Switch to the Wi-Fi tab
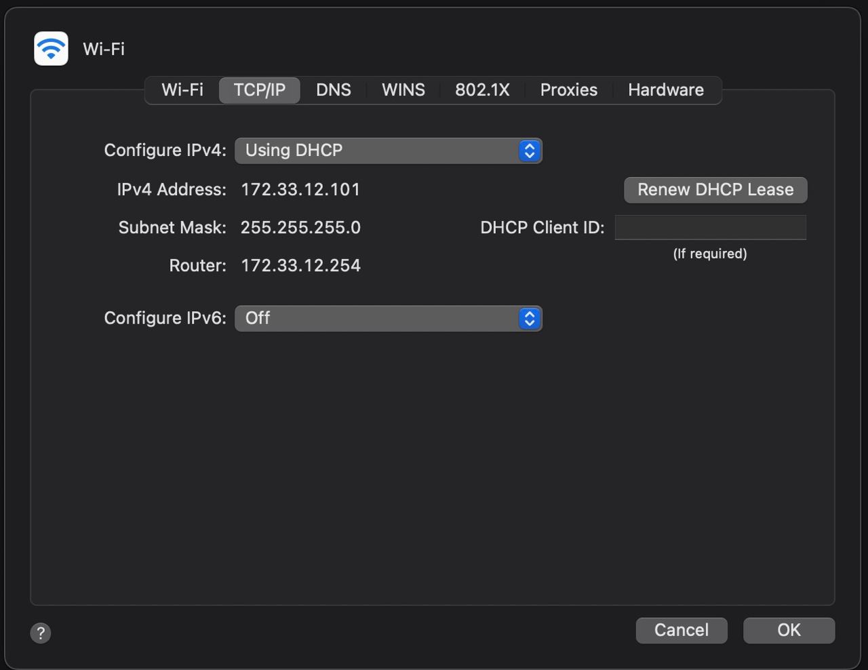This screenshot has width=868, height=670. click(x=182, y=90)
